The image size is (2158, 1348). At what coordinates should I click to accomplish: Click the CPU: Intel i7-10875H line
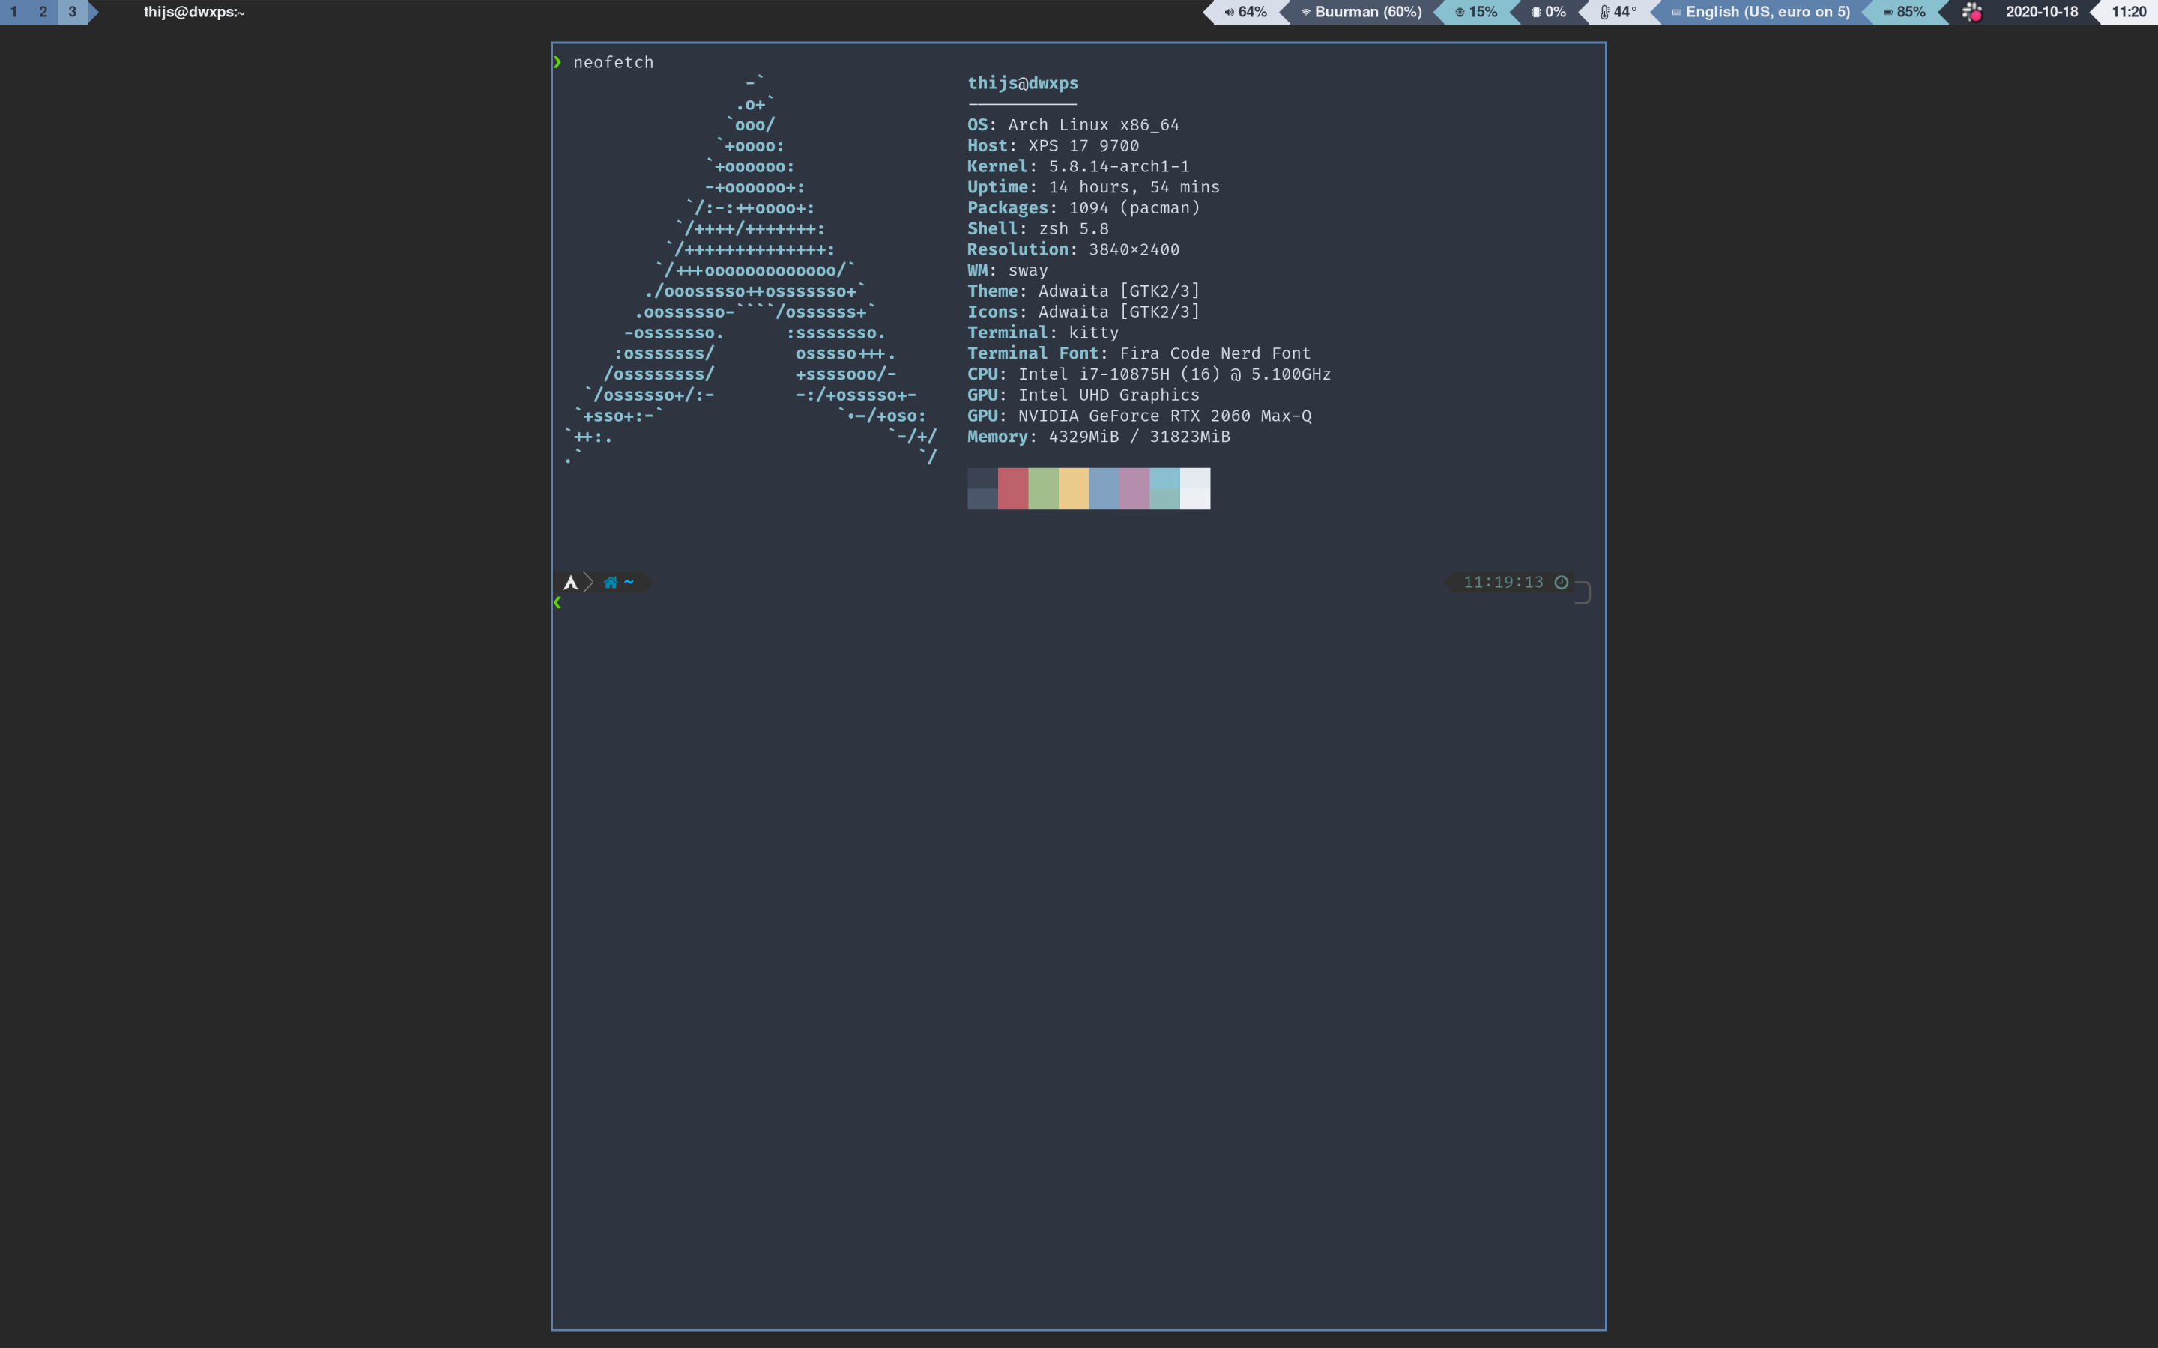(x=1149, y=374)
